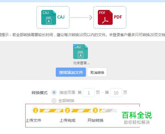Select the uploaded CAJ file thumbnail
The width and height of the screenshot is (165, 134).
tap(81, 52)
